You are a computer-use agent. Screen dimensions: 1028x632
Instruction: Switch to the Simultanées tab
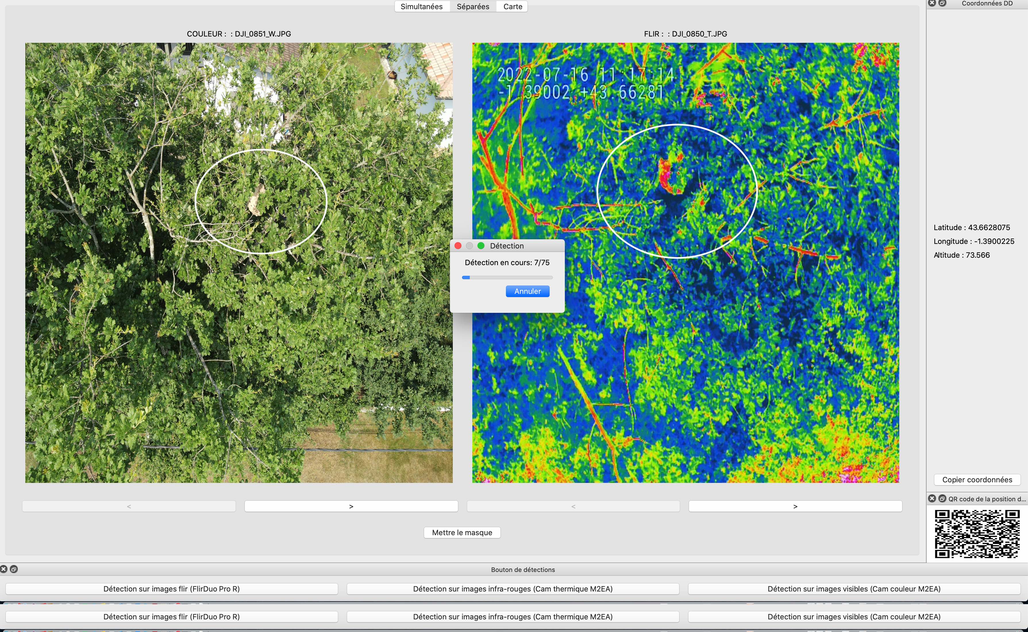[x=421, y=7]
